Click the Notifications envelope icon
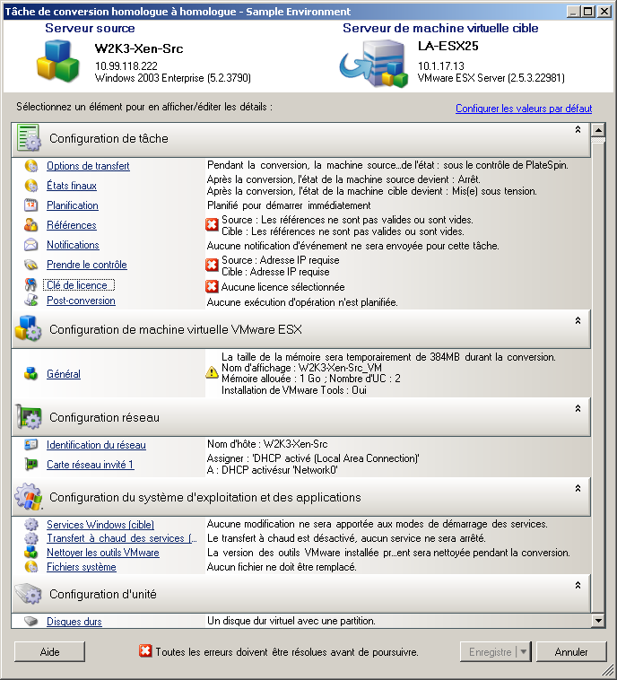Screen dimensions: 617x680 point(30,245)
